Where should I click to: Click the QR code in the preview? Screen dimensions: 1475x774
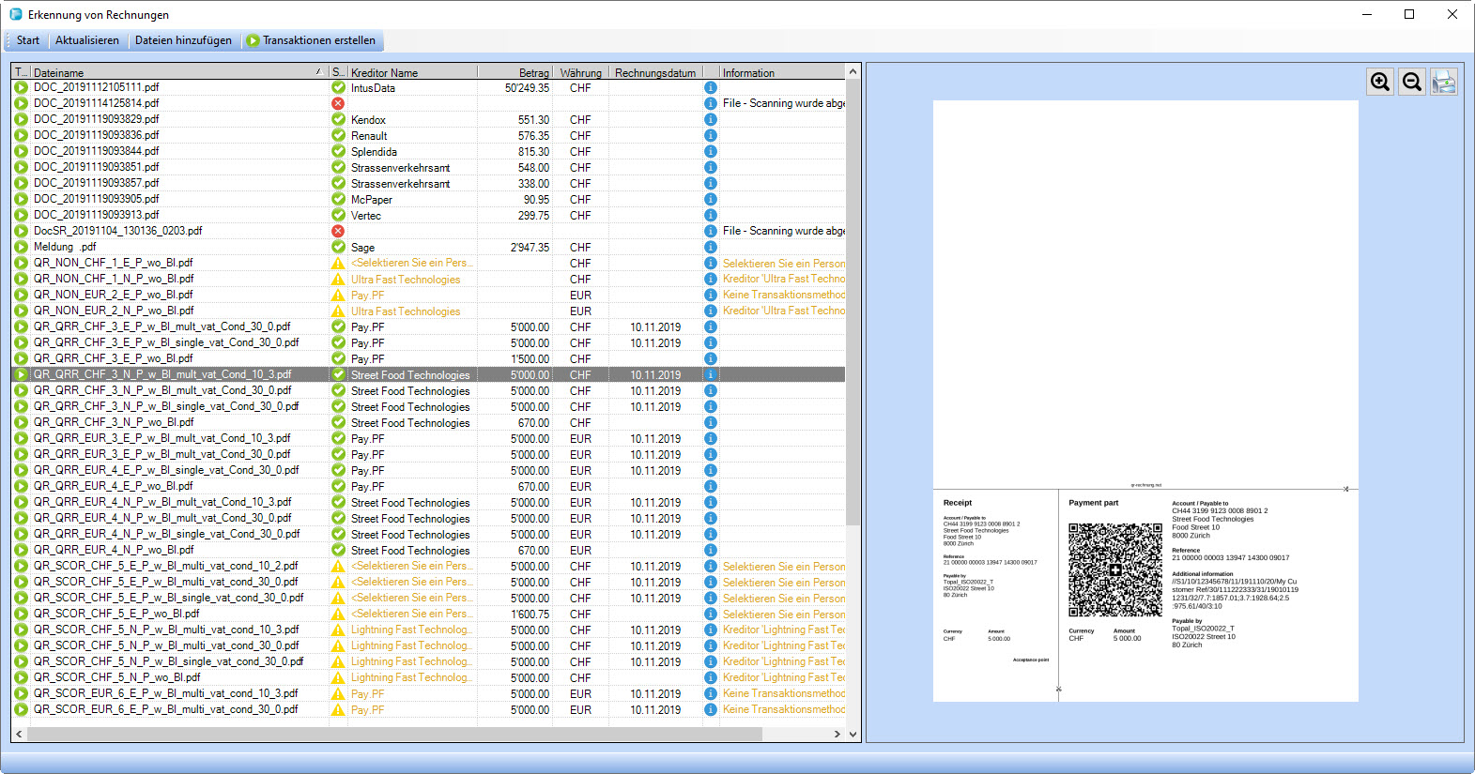(x=1114, y=569)
